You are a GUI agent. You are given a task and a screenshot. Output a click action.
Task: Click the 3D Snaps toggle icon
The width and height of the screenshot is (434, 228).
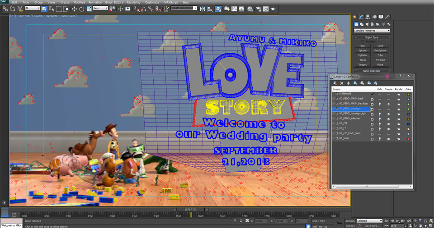tap(137, 9)
